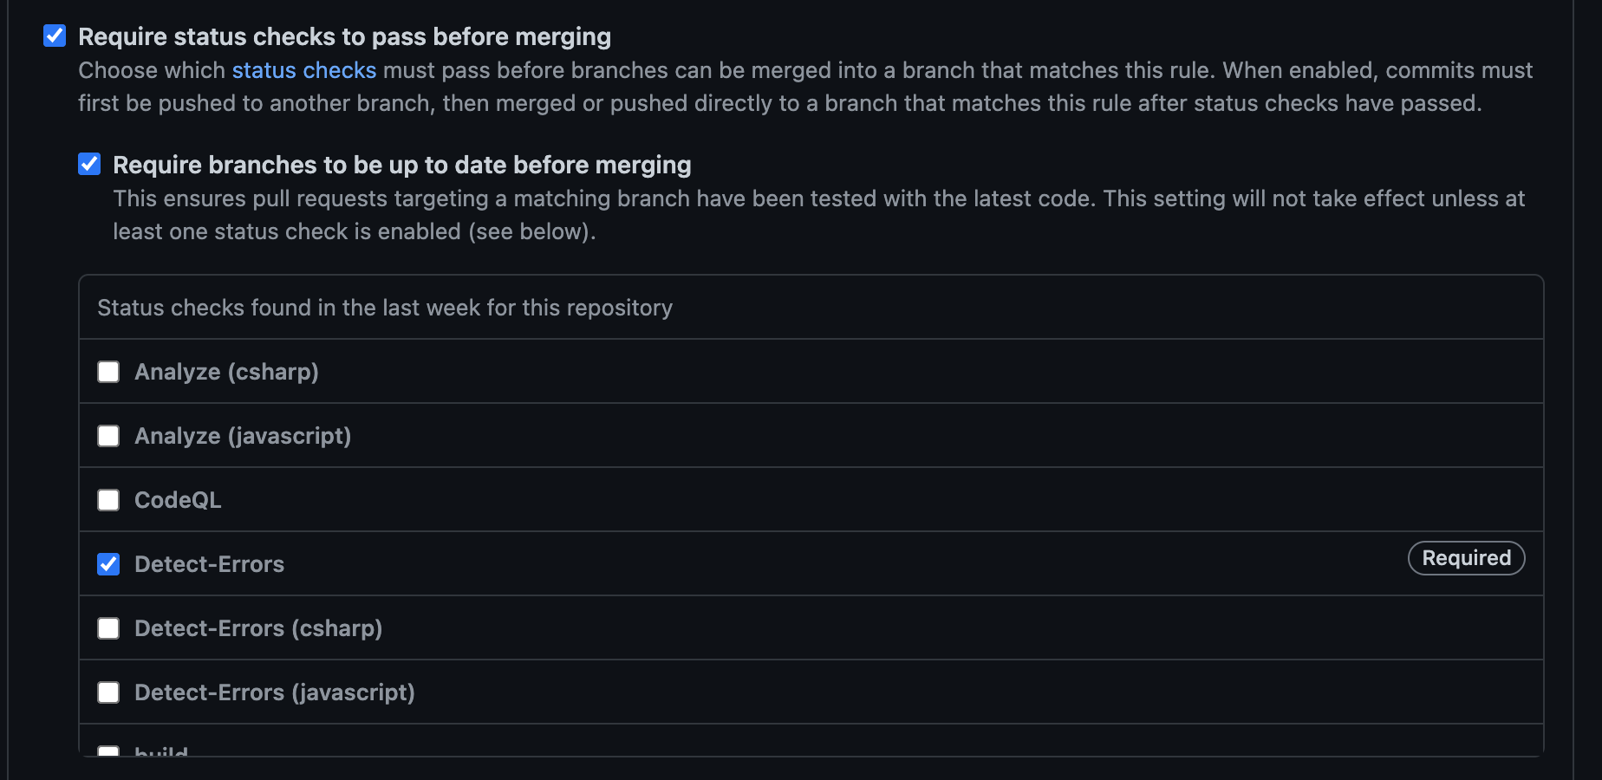
Task: Click the Analyze (csharp) label text
Action: click(226, 372)
